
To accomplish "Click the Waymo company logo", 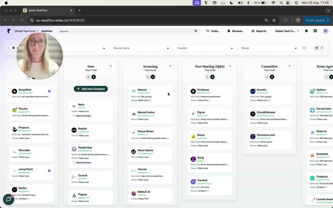I will pos(134,91).
